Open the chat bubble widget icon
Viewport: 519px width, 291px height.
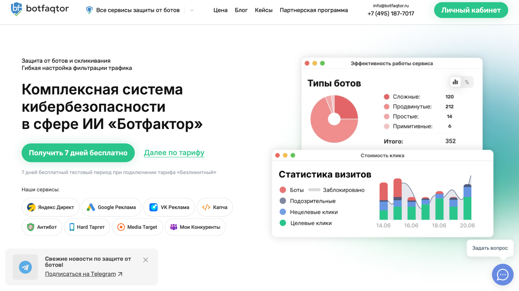coord(502,275)
